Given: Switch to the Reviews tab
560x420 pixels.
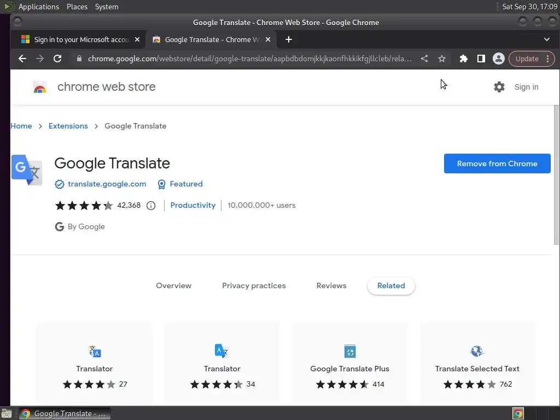Looking at the screenshot, I should point(331,285).
